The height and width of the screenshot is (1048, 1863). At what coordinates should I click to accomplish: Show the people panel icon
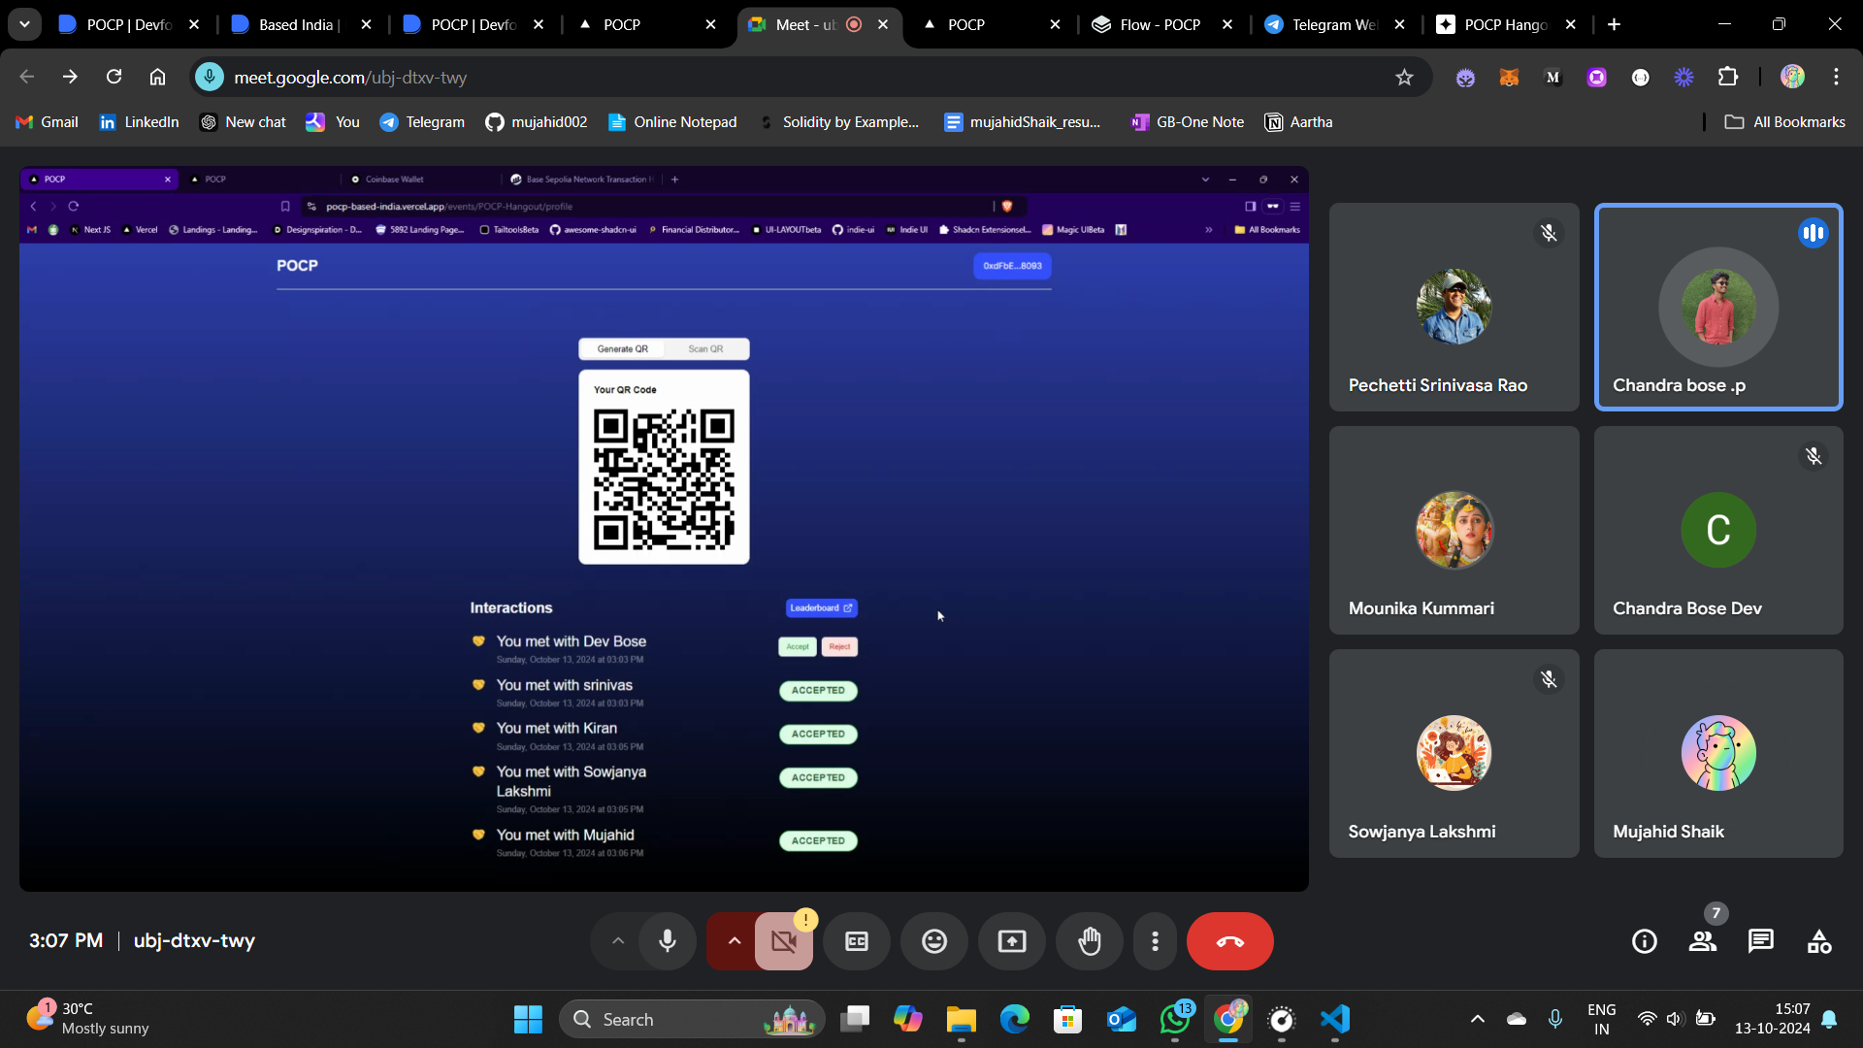tap(1703, 941)
